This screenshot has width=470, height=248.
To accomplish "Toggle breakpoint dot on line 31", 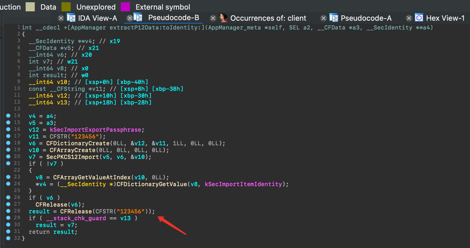I will tap(8, 231).
